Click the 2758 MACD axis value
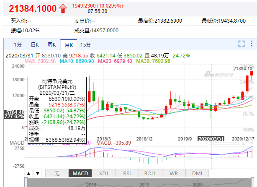The width and height of the screenshot is (257, 187). pyautogui.click(x=19, y=148)
